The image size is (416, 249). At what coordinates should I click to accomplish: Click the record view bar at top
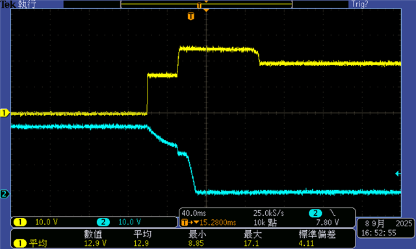click(x=206, y=5)
